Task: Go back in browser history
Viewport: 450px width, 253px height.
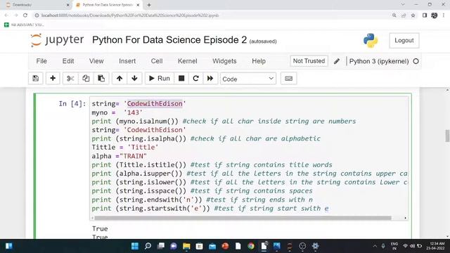Action: point(6,15)
